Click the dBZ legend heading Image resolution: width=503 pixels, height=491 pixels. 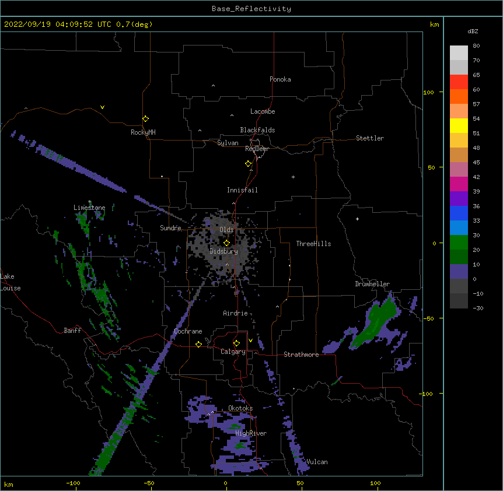coord(473,31)
